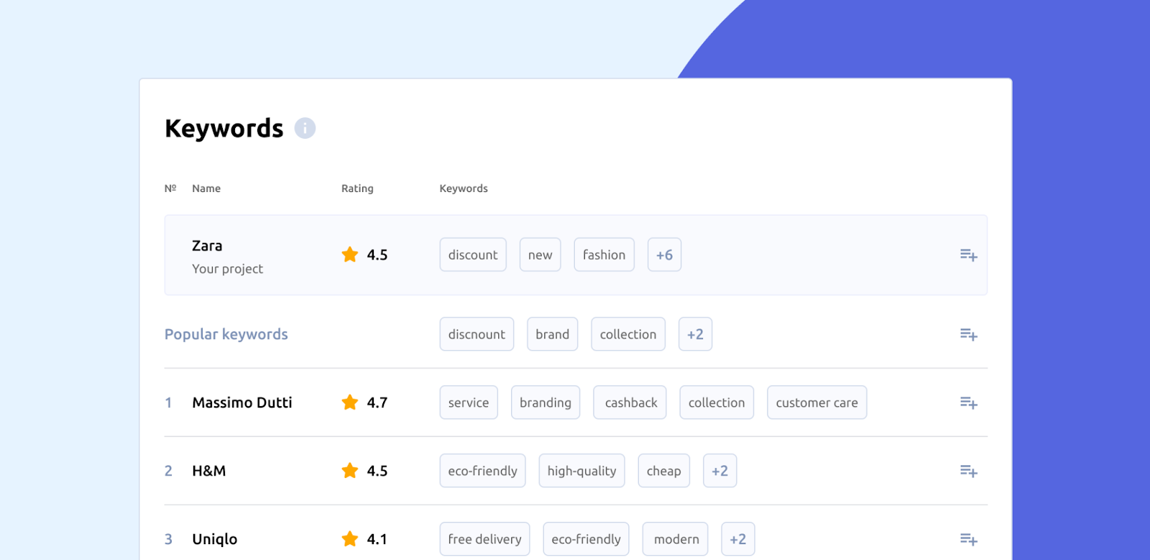Expand the +2 keywords in Uniqlo row
Screen dimensions: 1150x560
[738, 539]
